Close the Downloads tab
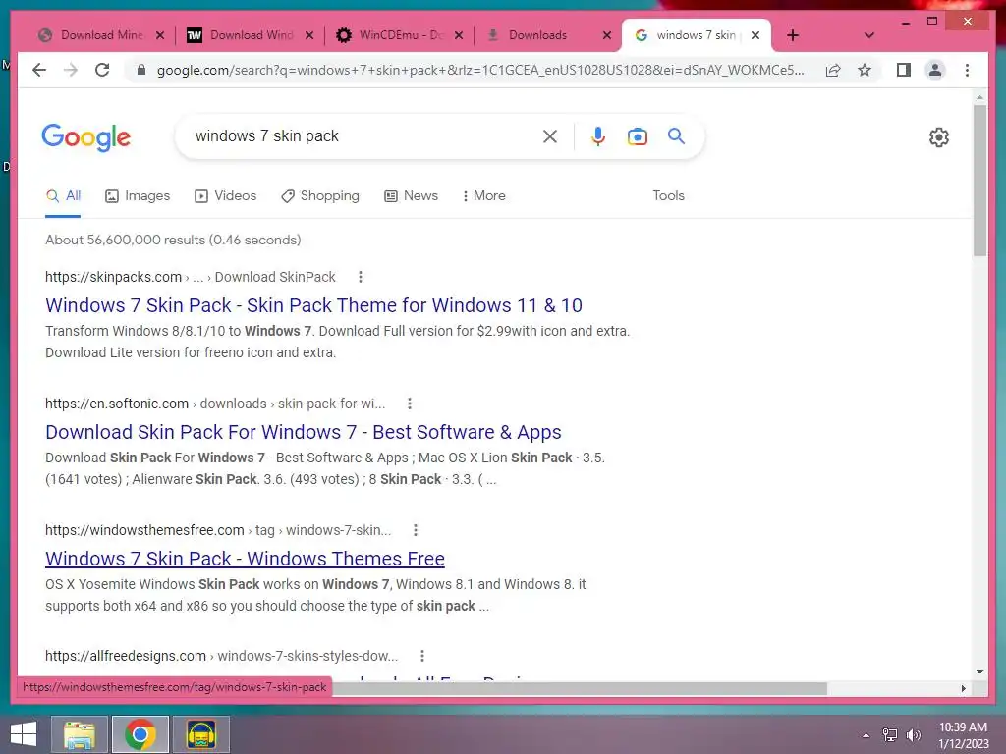This screenshot has height=754, width=1006. [x=607, y=35]
